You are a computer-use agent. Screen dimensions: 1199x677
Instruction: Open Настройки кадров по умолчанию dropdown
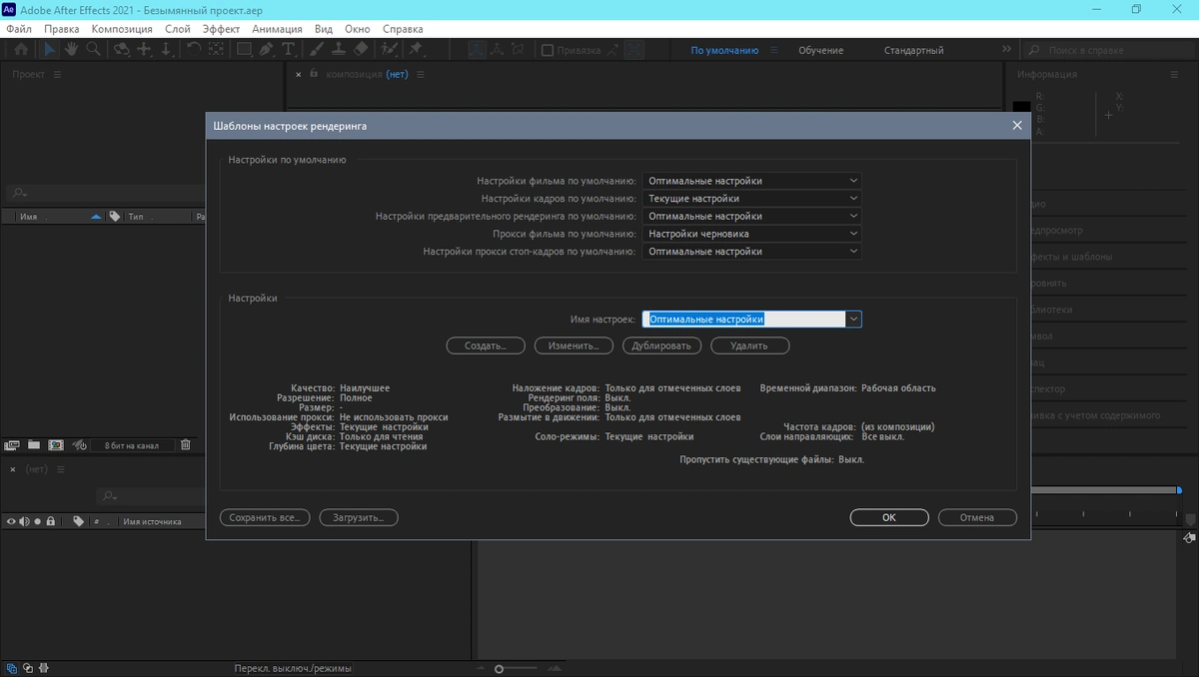coord(751,199)
